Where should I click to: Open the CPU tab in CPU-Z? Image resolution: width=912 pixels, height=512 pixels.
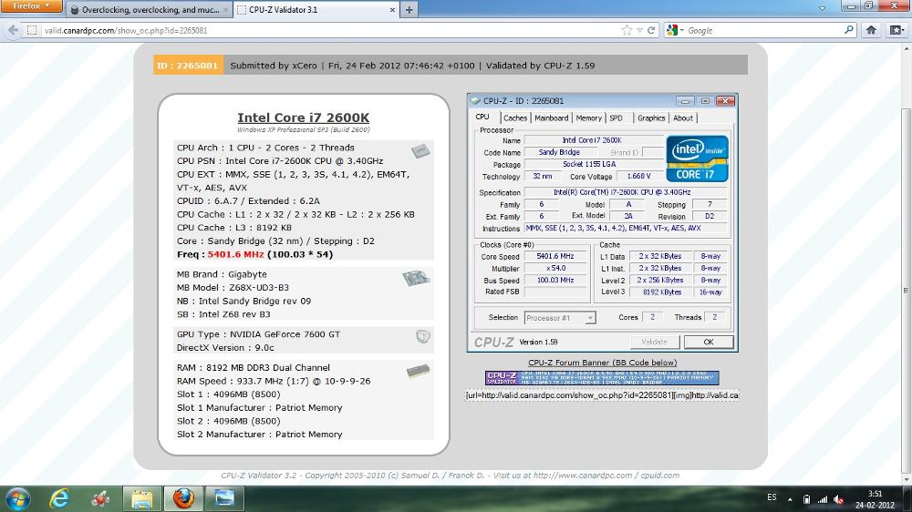point(482,118)
